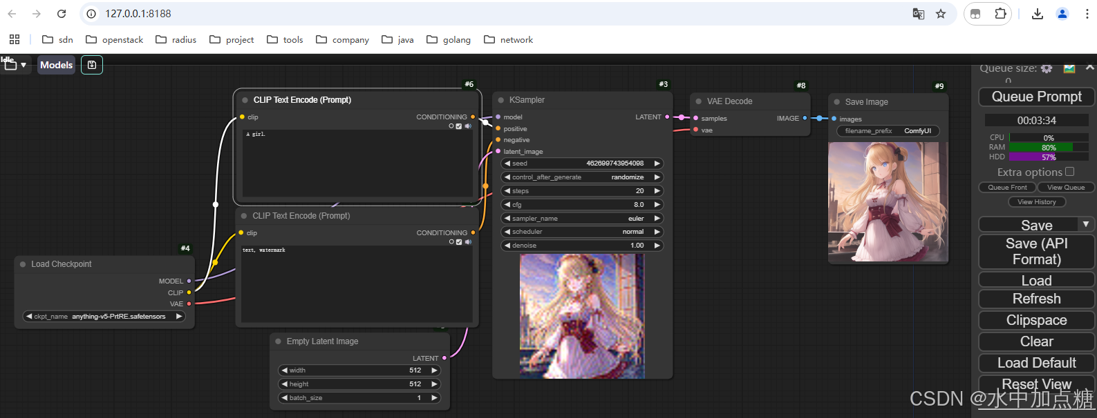Viewport: 1097px width, 418px height.
Task: Click the Queue Front button
Action: 1007,188
